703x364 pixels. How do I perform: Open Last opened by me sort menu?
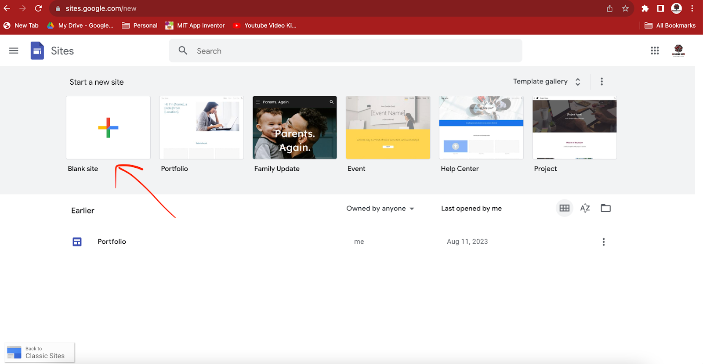(471, 209)
